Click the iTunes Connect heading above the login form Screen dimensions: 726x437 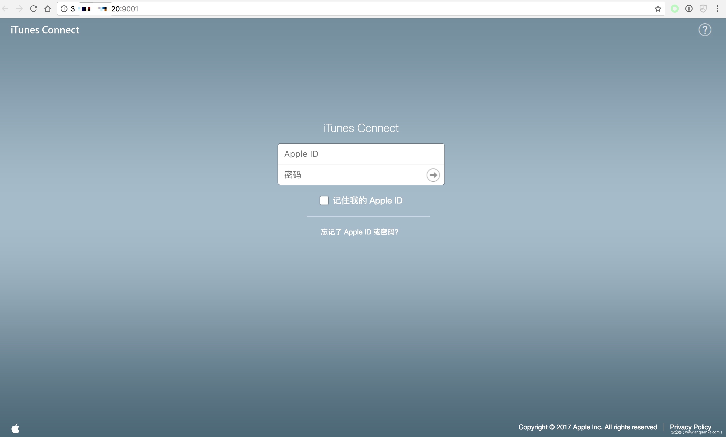(361, 128)
